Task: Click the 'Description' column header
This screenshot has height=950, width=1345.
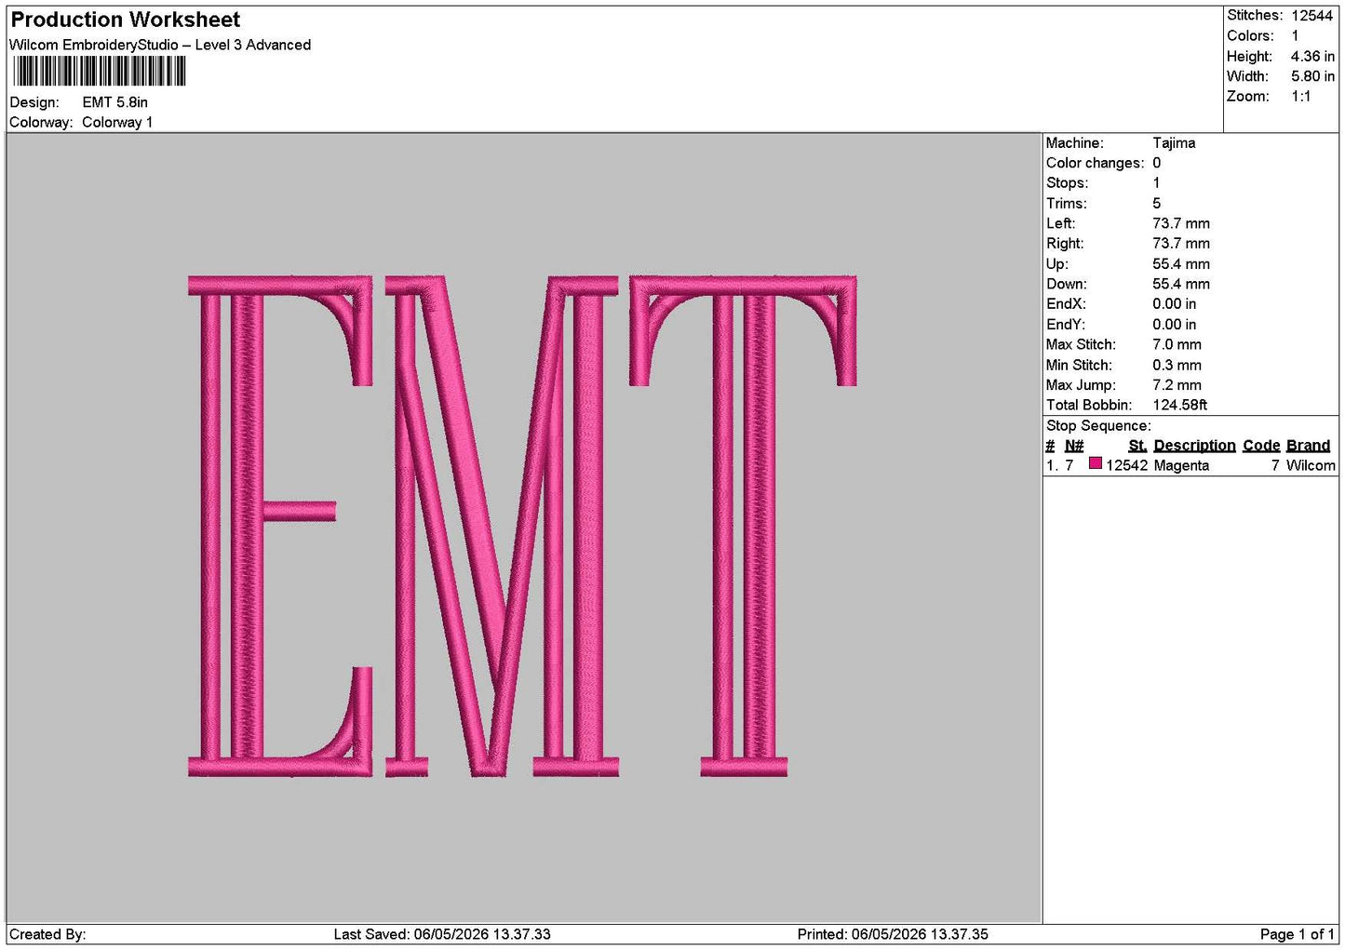Action: tap(1194, 446)
